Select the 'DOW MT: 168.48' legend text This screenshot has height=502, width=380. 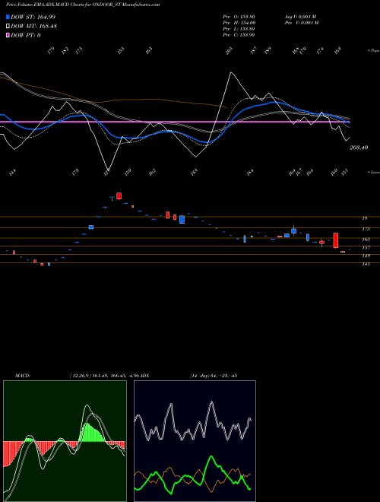pos(33,26)
